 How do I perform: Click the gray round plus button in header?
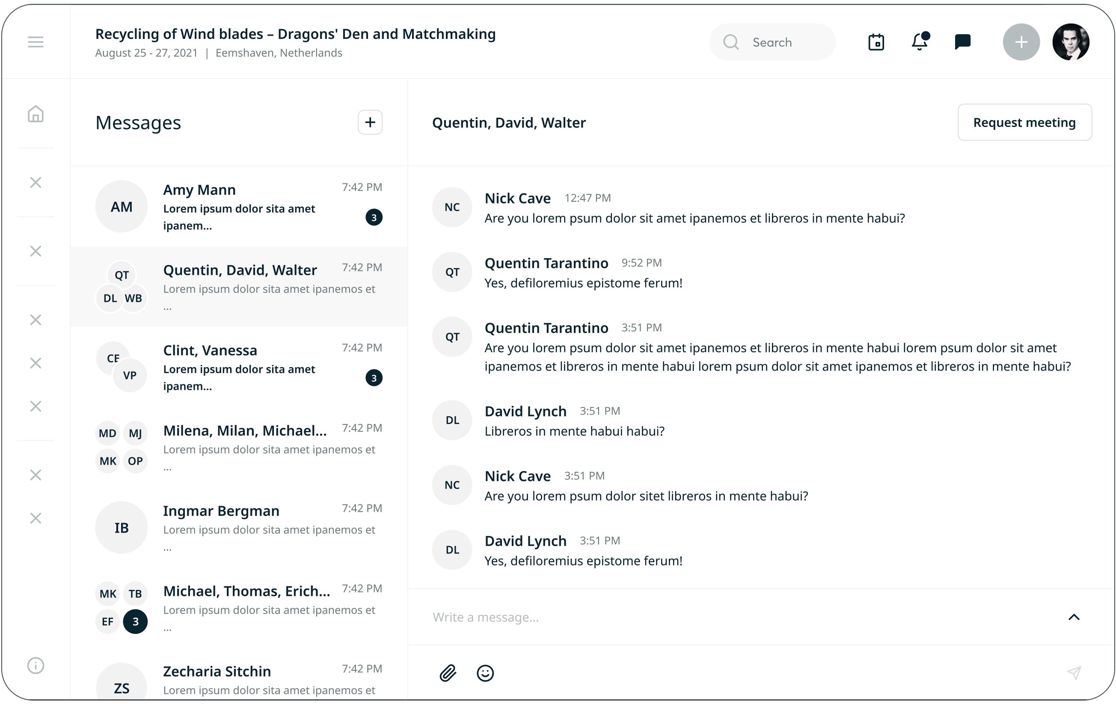1021,42
